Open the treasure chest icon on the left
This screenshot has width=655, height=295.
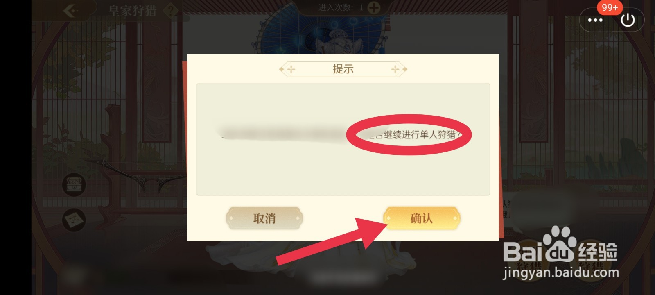tap(74, 184)
